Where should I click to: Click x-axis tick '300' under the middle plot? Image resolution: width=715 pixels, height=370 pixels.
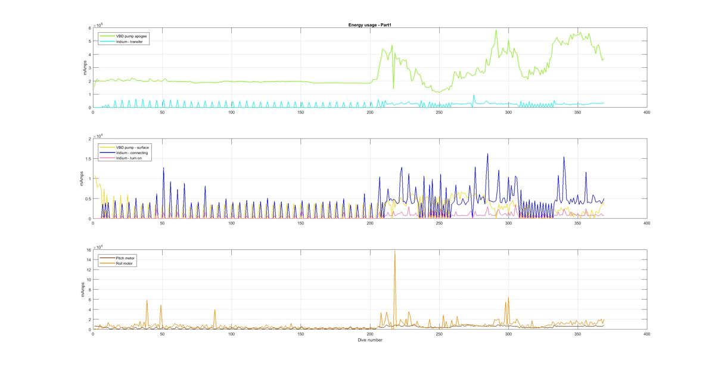click(508, 223)
